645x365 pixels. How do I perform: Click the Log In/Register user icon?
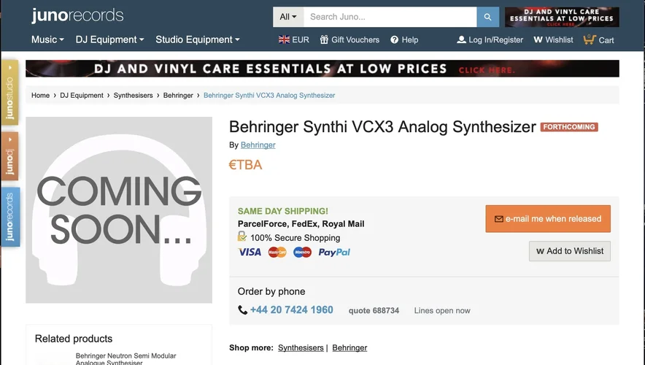[461, 39]
